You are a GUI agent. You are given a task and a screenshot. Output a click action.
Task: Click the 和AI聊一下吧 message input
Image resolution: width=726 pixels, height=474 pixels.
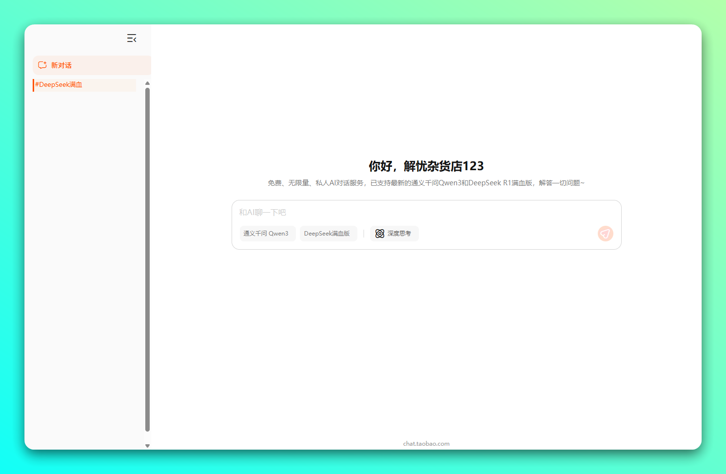point(426,213)
